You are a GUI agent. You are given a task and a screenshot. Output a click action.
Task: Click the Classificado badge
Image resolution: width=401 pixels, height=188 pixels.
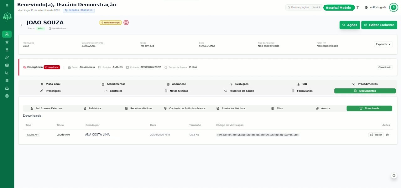pyautogui.click(x=384, y=67)
